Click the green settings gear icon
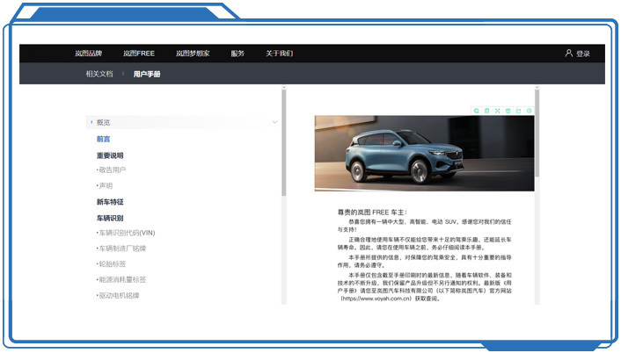 [x=530, y=111]
